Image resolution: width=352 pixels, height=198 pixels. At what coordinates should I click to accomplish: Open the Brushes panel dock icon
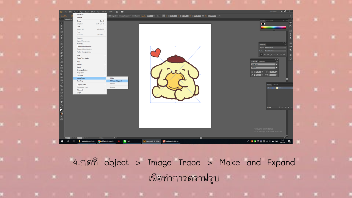(x=291, y=34)
